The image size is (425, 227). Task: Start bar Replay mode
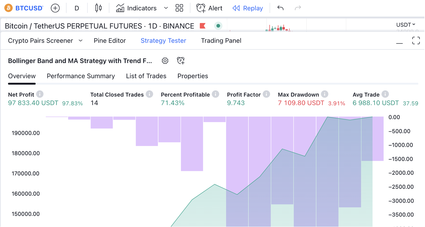tap(247, 8)
